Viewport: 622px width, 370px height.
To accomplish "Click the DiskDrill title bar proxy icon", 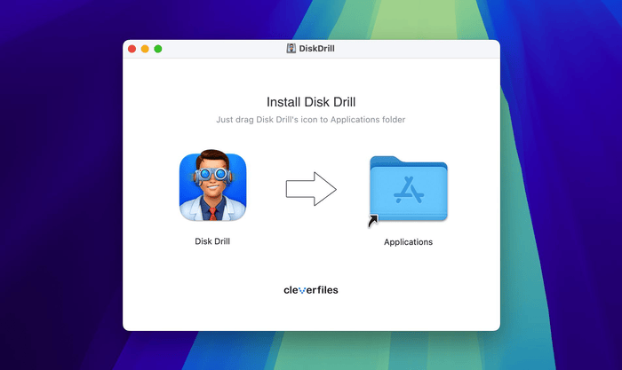I will [x=291, y=48].
